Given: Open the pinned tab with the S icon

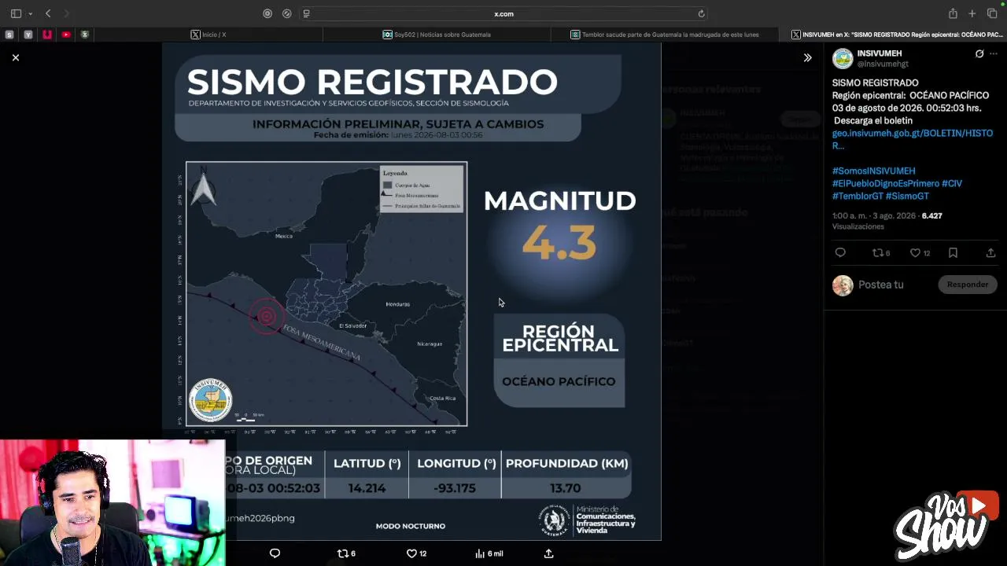Looking at the screenshot, I should coord(9,35).
